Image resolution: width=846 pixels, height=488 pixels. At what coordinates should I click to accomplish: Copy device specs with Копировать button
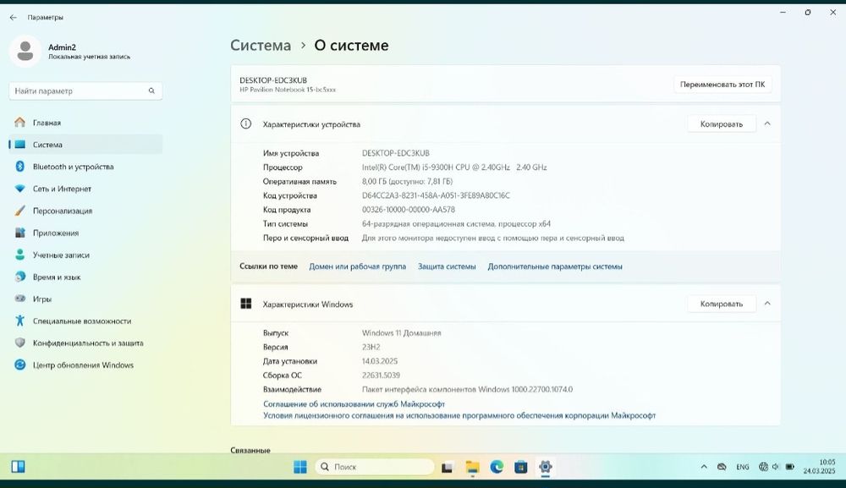click(x=722, y=124)
